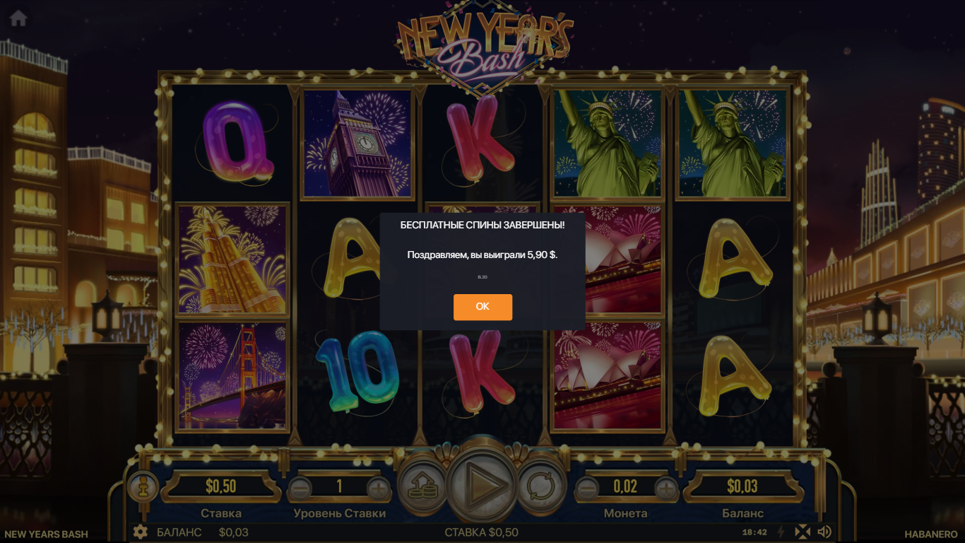Viewport: 965px width, 543px height.
Task: Click the Big Ben symbol on the second reel
Action: [x=357, y=144]
